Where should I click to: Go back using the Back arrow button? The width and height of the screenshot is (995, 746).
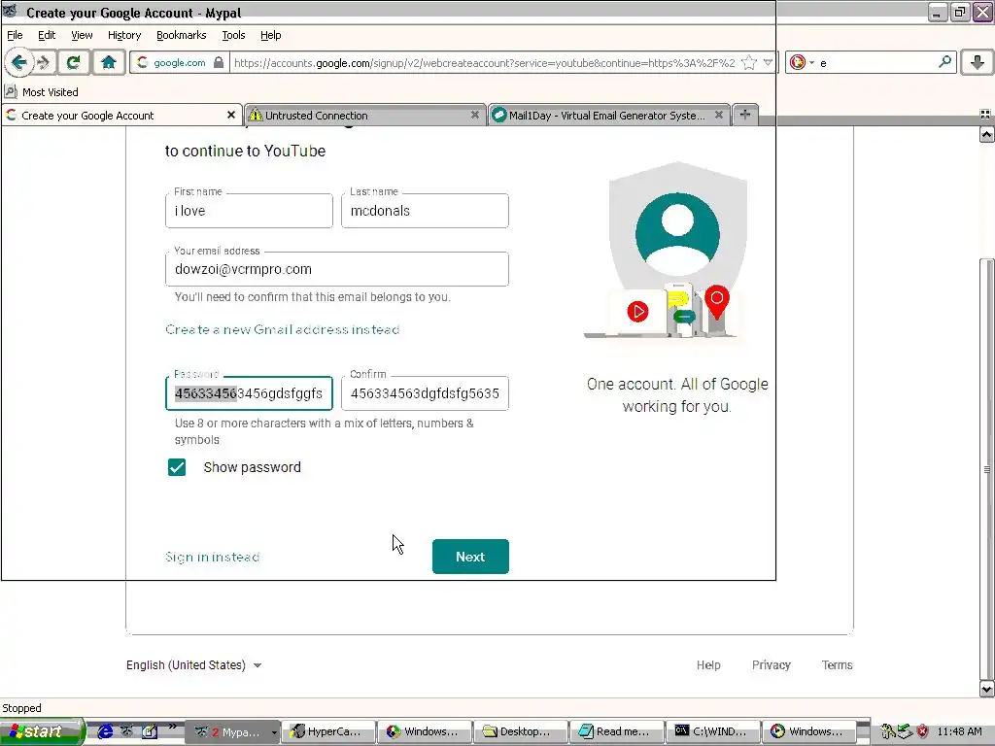(18, 62)
